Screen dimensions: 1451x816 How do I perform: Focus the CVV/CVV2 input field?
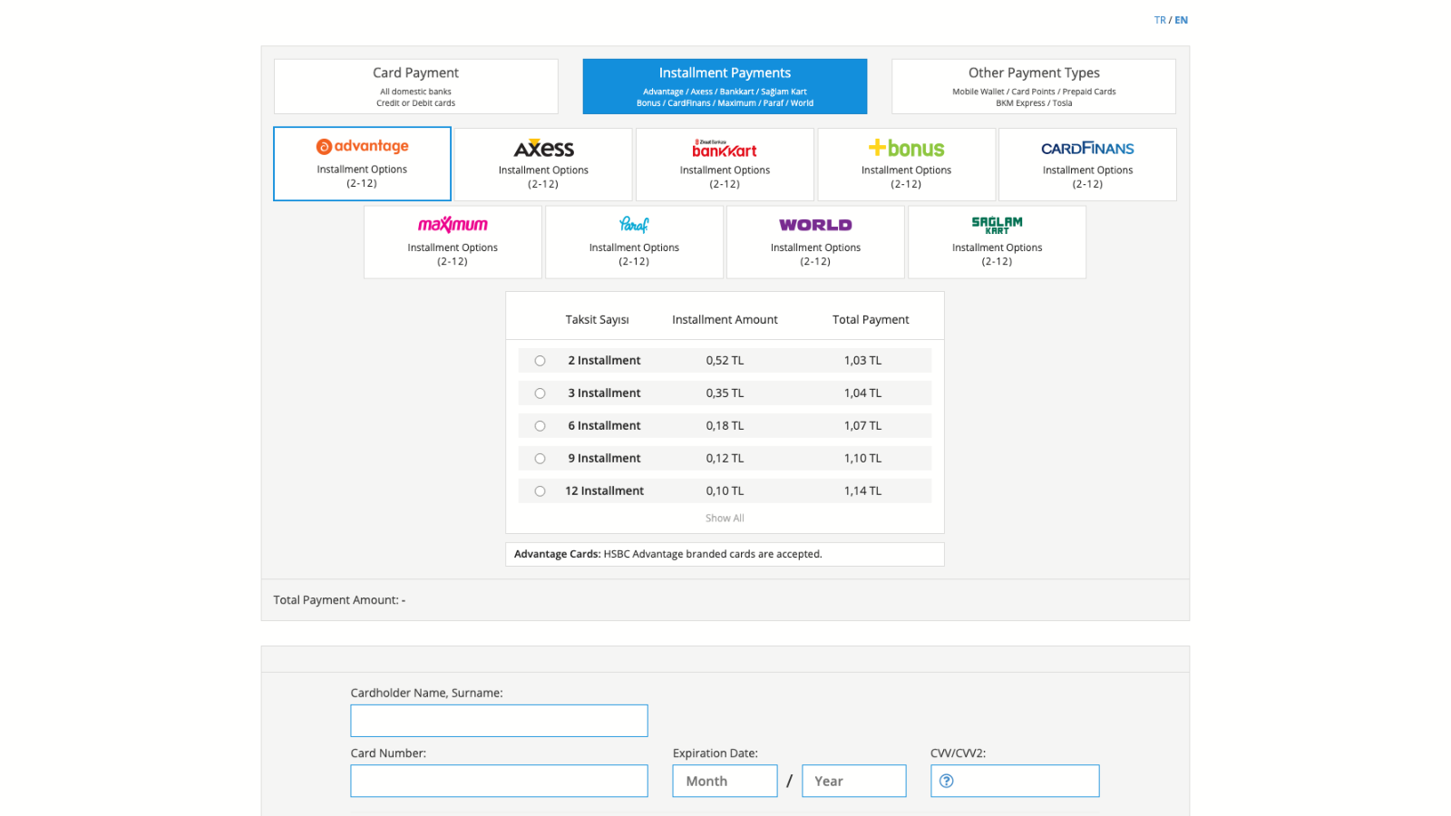click(x=1015, y=781)
